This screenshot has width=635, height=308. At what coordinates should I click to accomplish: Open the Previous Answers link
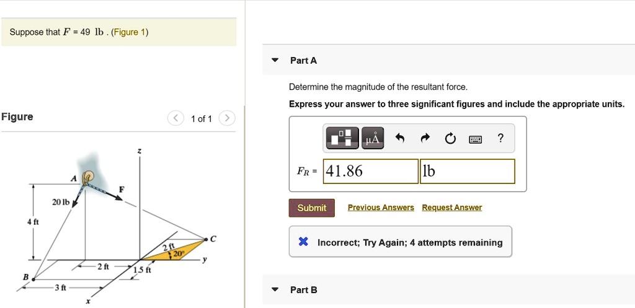point(381,208)
